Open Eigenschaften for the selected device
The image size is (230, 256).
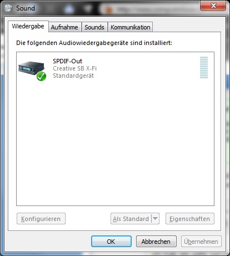coord(190,219)
